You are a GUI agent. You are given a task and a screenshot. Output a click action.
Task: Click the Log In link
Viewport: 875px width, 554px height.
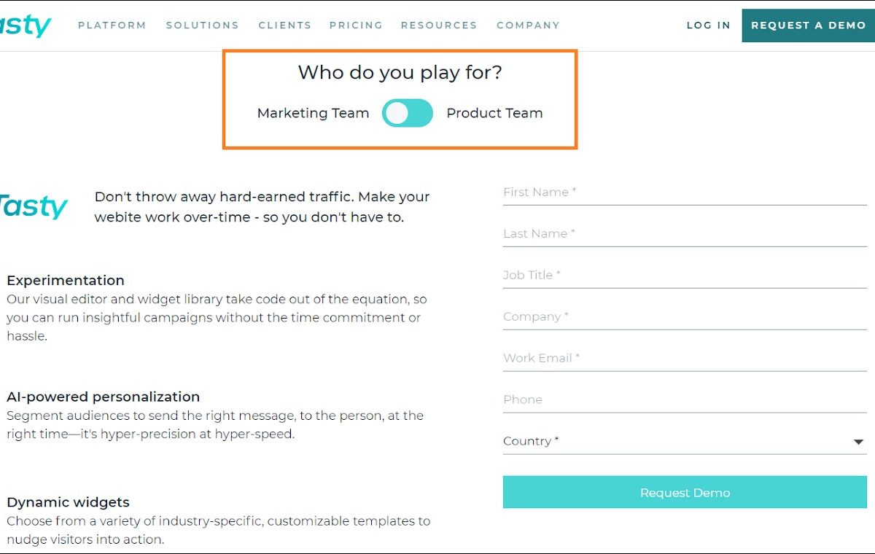tap(708, 25)
